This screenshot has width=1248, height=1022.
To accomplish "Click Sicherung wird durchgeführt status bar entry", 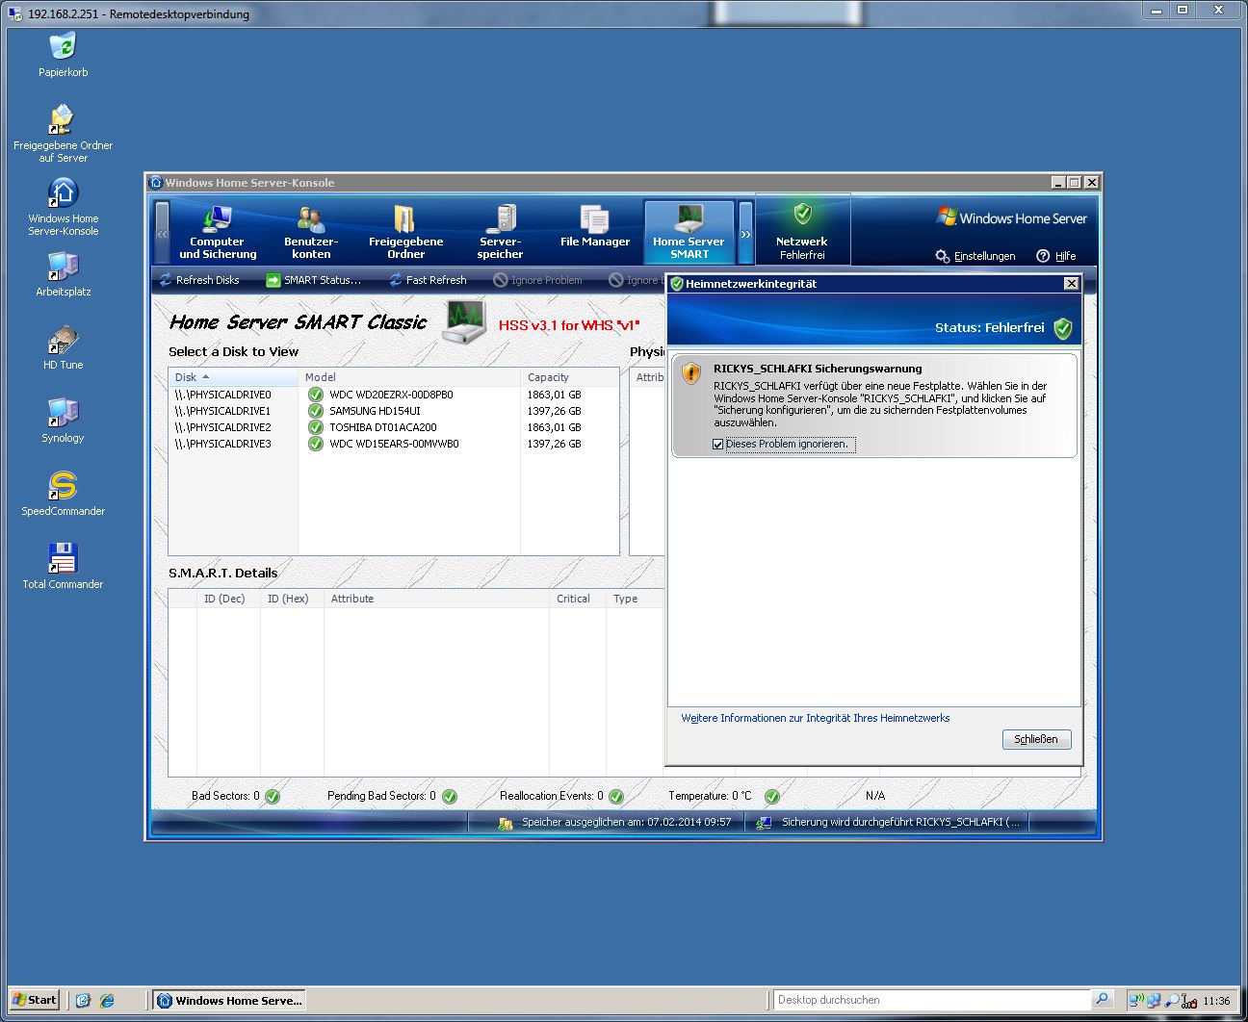I will pyautogui.click(x=889, y=823).
